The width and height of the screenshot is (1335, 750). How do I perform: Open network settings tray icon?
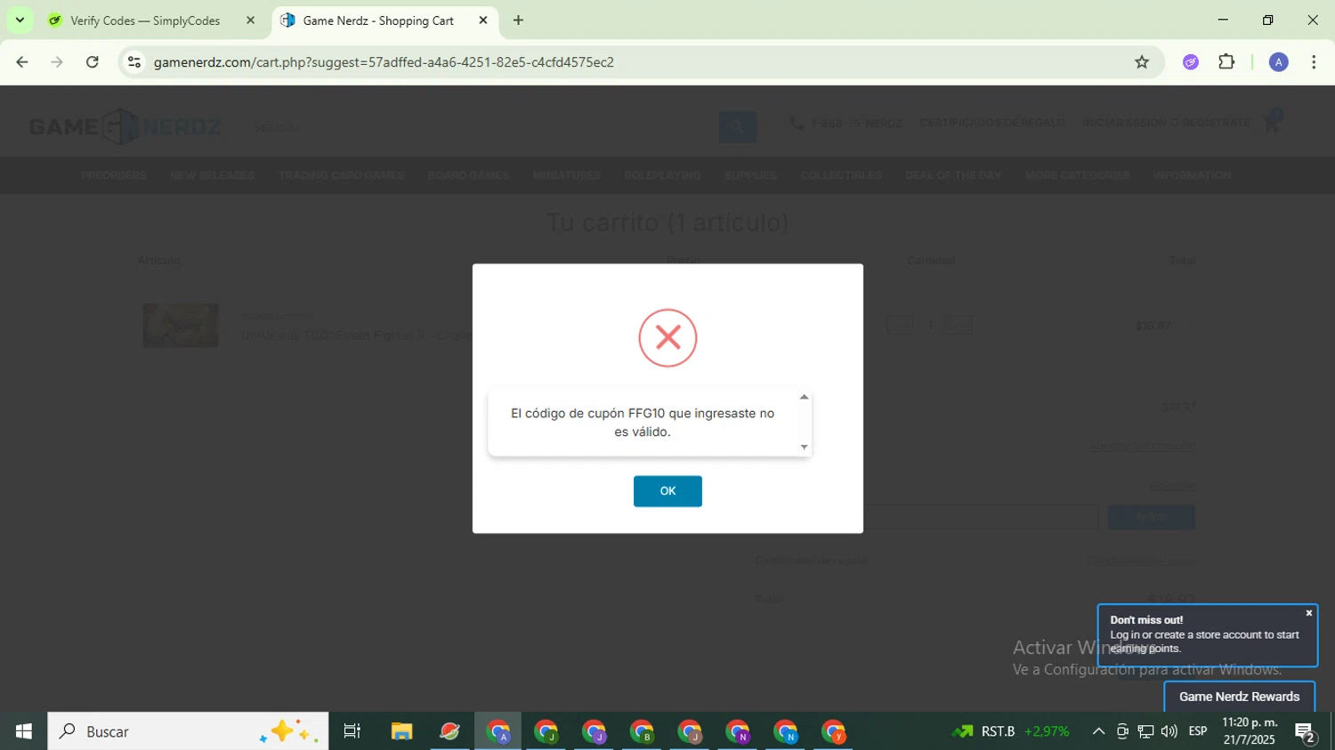[x=1145, y=731]
